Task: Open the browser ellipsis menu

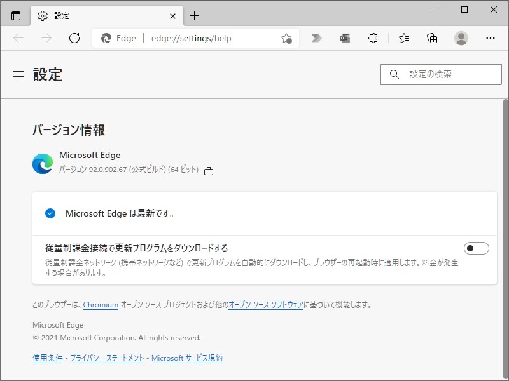Action: 490,38
